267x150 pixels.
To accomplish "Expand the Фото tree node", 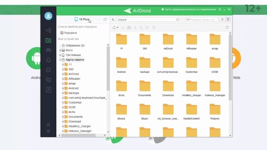I will click(60, 50).
